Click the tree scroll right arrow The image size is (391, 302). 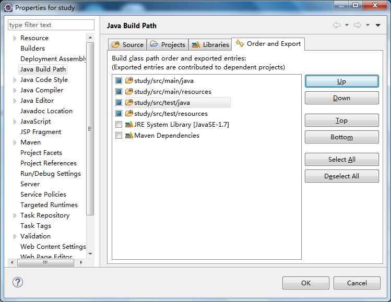click(x=81, y=262)
